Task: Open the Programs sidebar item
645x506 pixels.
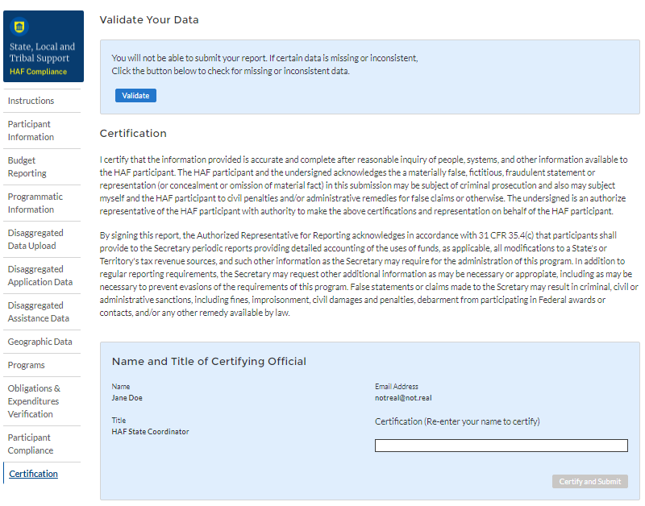Action: click(26, 365)
